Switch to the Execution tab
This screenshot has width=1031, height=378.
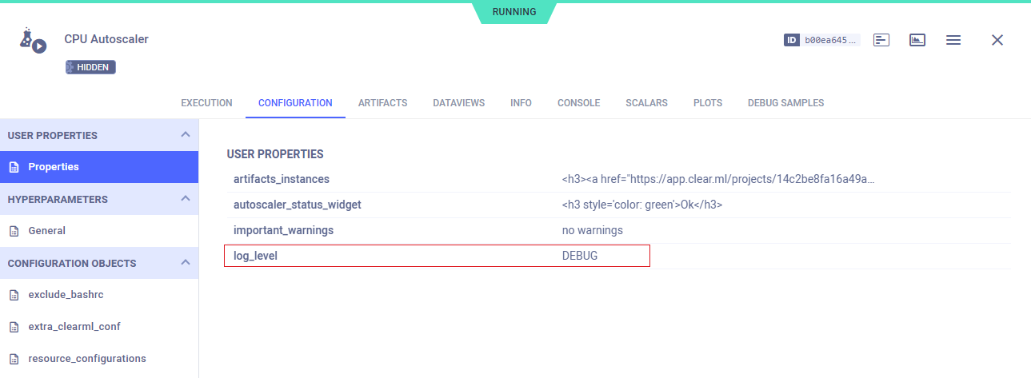tap(206, 103)
